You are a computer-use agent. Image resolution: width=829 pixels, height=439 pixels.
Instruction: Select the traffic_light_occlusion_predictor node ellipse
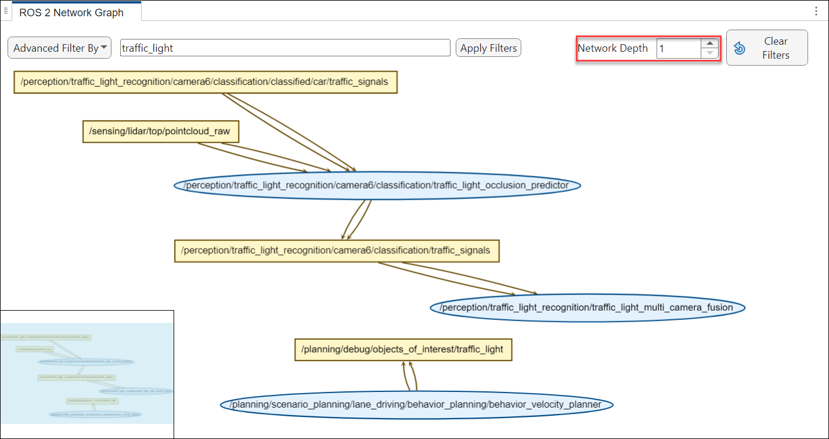378,185
